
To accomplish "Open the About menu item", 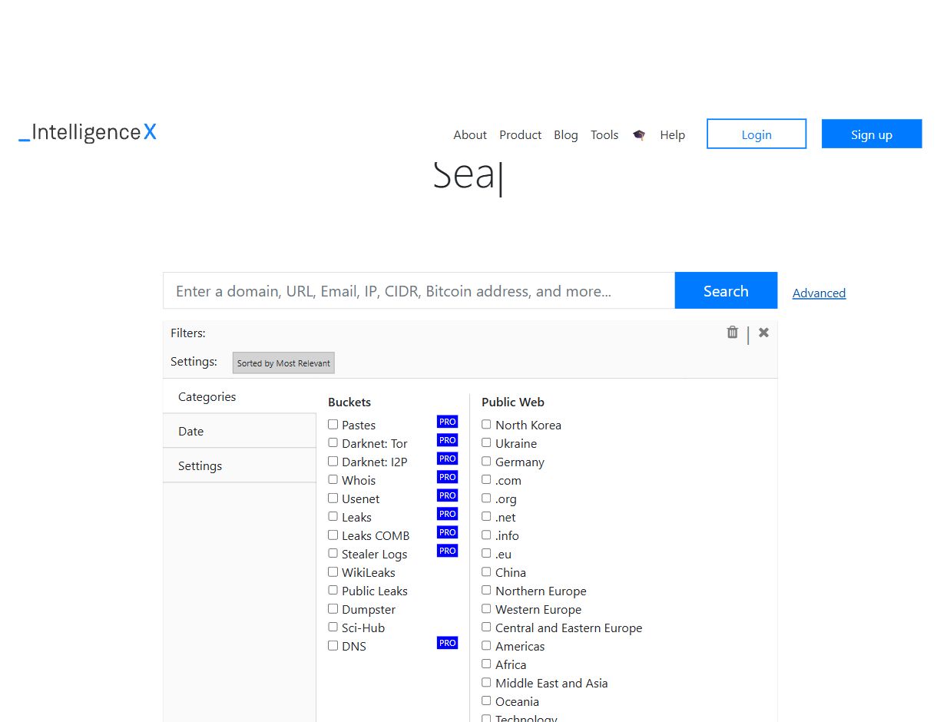I will pos(470,134).
